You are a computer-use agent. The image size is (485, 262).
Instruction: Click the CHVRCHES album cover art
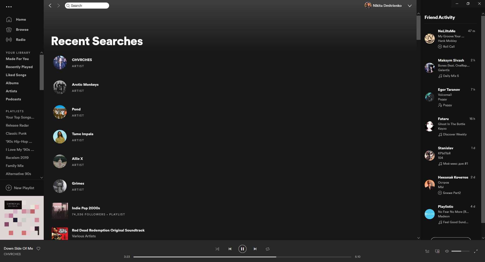(x=22, y=218)
